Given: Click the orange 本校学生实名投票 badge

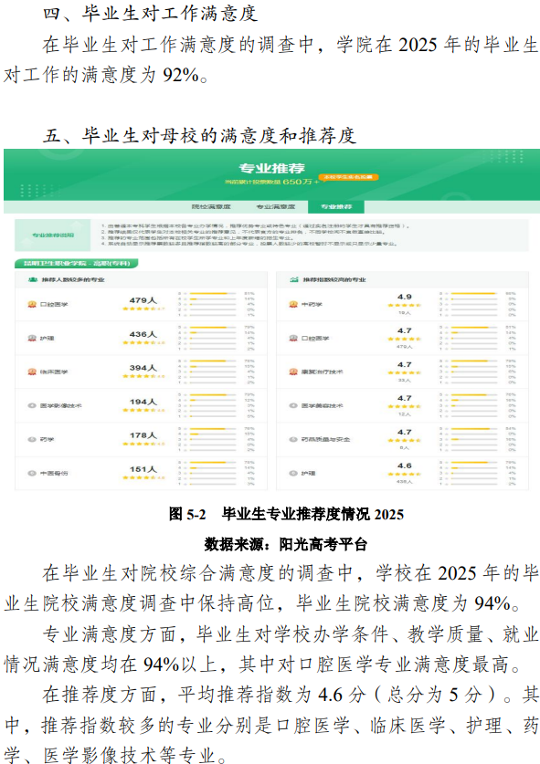Looking at the screenshot, I should pos(348,177).
